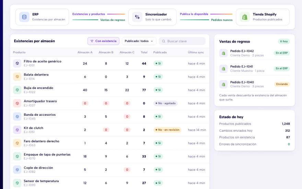The width and height of the screenshot is (302, 189).
Task: Click the red Almacén C zero for Cople de dirección
Action: (x=127, y=170)
